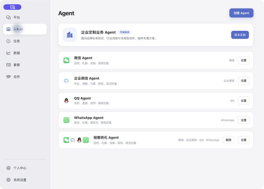This screenshot has width=264, height=189.
Task: Click the WhatsApp icon on 销售转化 Agent row
Action: 86,140
